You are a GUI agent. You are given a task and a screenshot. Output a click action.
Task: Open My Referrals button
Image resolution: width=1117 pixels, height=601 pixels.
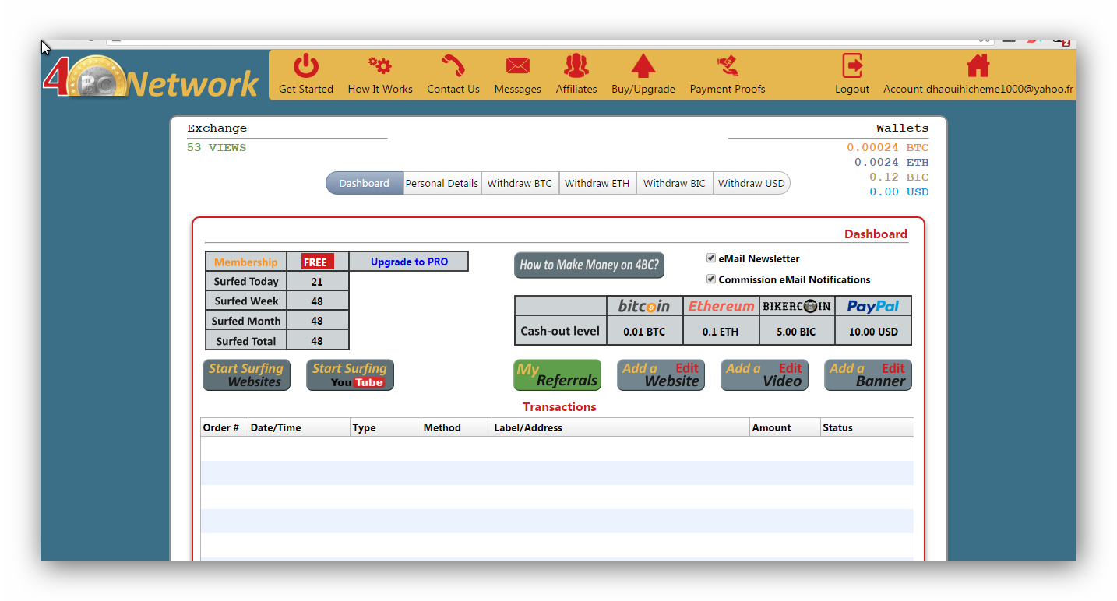point(557,374)
